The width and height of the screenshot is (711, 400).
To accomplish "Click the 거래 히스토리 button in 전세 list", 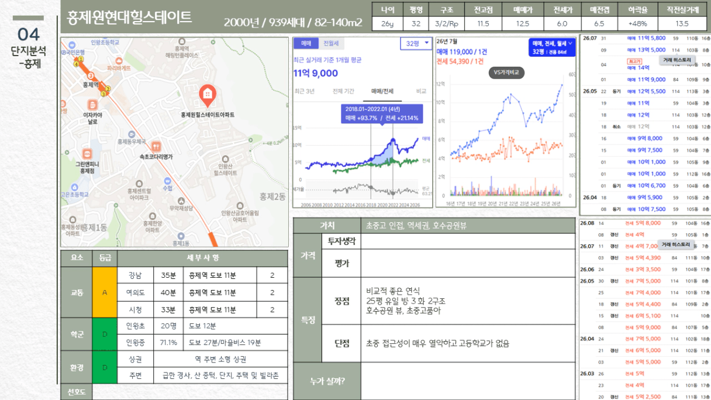I will (676, 244).
